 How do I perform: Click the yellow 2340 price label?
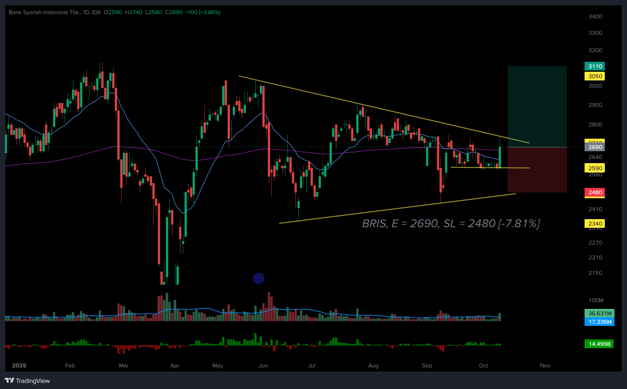[595, 224]
